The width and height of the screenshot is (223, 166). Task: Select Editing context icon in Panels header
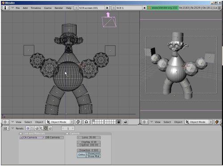pos(46,128)
